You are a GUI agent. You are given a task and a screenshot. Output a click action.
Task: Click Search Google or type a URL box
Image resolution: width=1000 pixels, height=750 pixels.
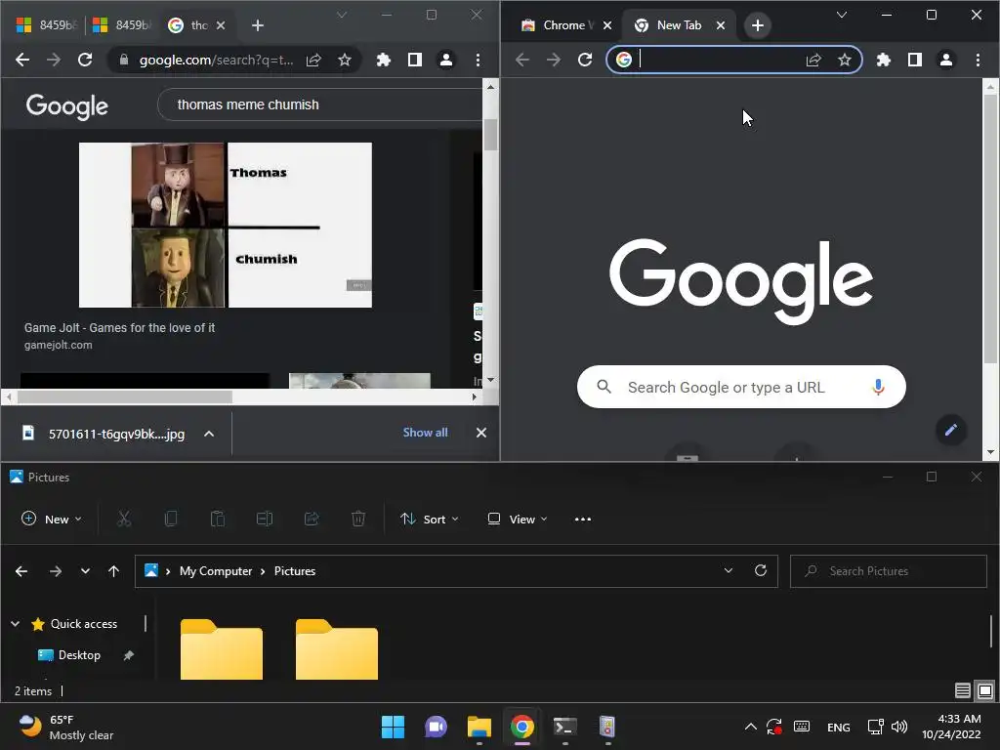coord(741,387)
